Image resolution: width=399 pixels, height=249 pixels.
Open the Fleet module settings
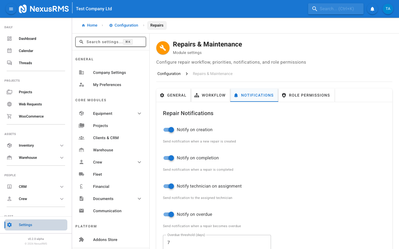pos(97,174)
